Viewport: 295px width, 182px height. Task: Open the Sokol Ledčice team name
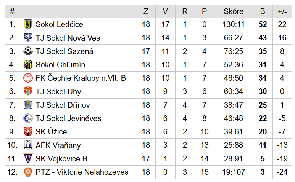pyautogui.click(x=59, y=24)
